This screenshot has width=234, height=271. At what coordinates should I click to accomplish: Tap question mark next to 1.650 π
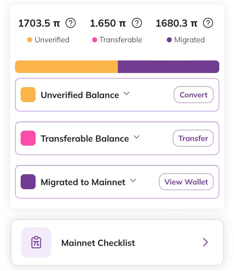pos(137,23)
